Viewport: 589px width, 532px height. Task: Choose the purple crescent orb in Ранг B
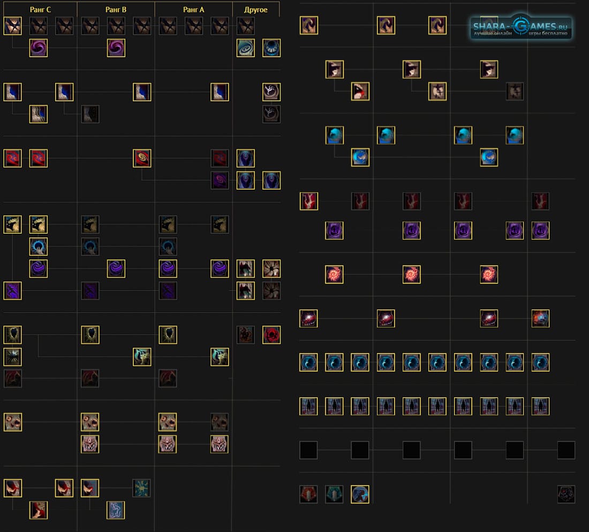coord(116,269)
